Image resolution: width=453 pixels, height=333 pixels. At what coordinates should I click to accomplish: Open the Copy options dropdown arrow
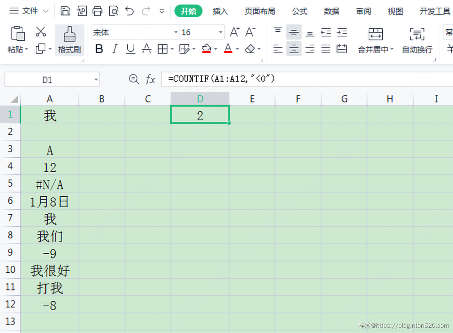(50, 49)
